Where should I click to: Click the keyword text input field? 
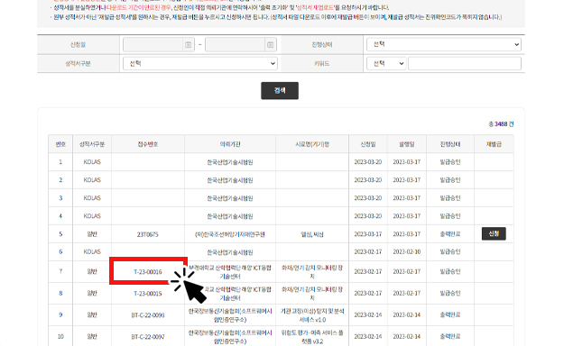tap(465, 64)
